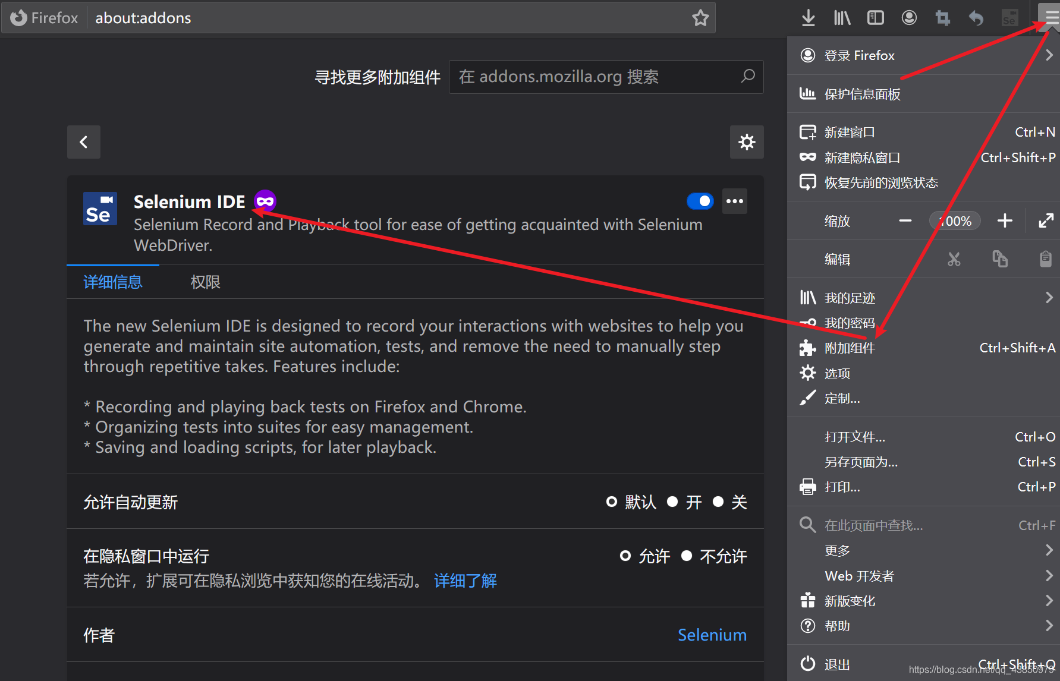Select 允许 for private window running

click(x=625, y=556)
